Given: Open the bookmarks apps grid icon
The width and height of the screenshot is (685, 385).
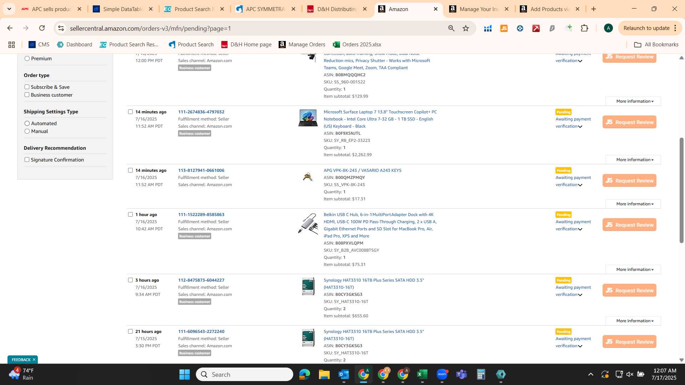Looking at the screenshot, I should tap(11, 45).
